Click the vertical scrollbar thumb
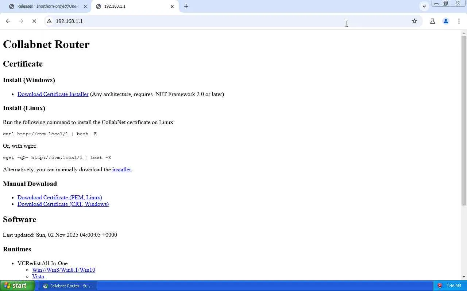467x291 pixels. tap(464, 121)
